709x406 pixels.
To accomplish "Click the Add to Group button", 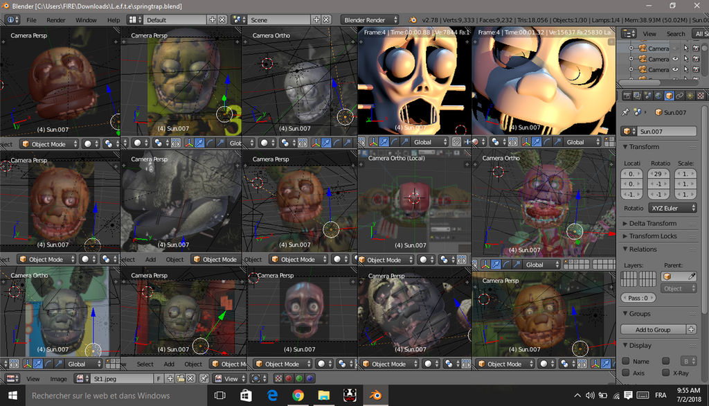I will (x=653, y=330).
